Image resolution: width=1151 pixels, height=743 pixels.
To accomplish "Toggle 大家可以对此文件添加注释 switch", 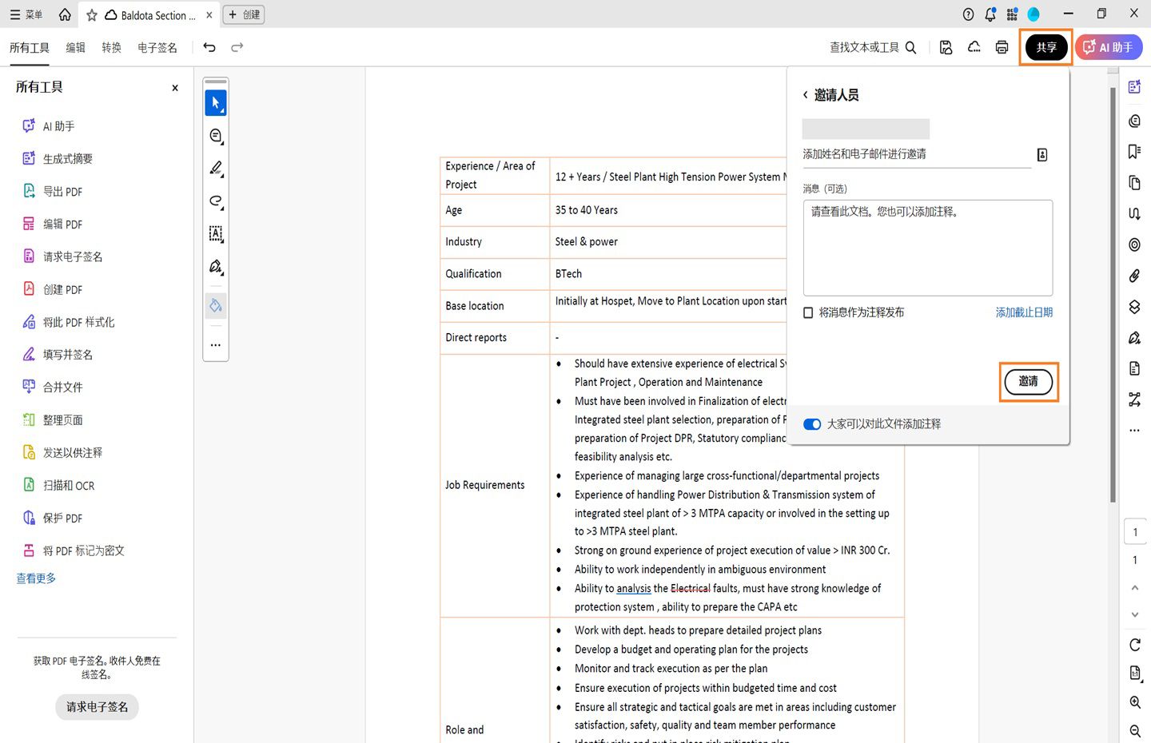I will pyautogui.click(x=812, y=424).
